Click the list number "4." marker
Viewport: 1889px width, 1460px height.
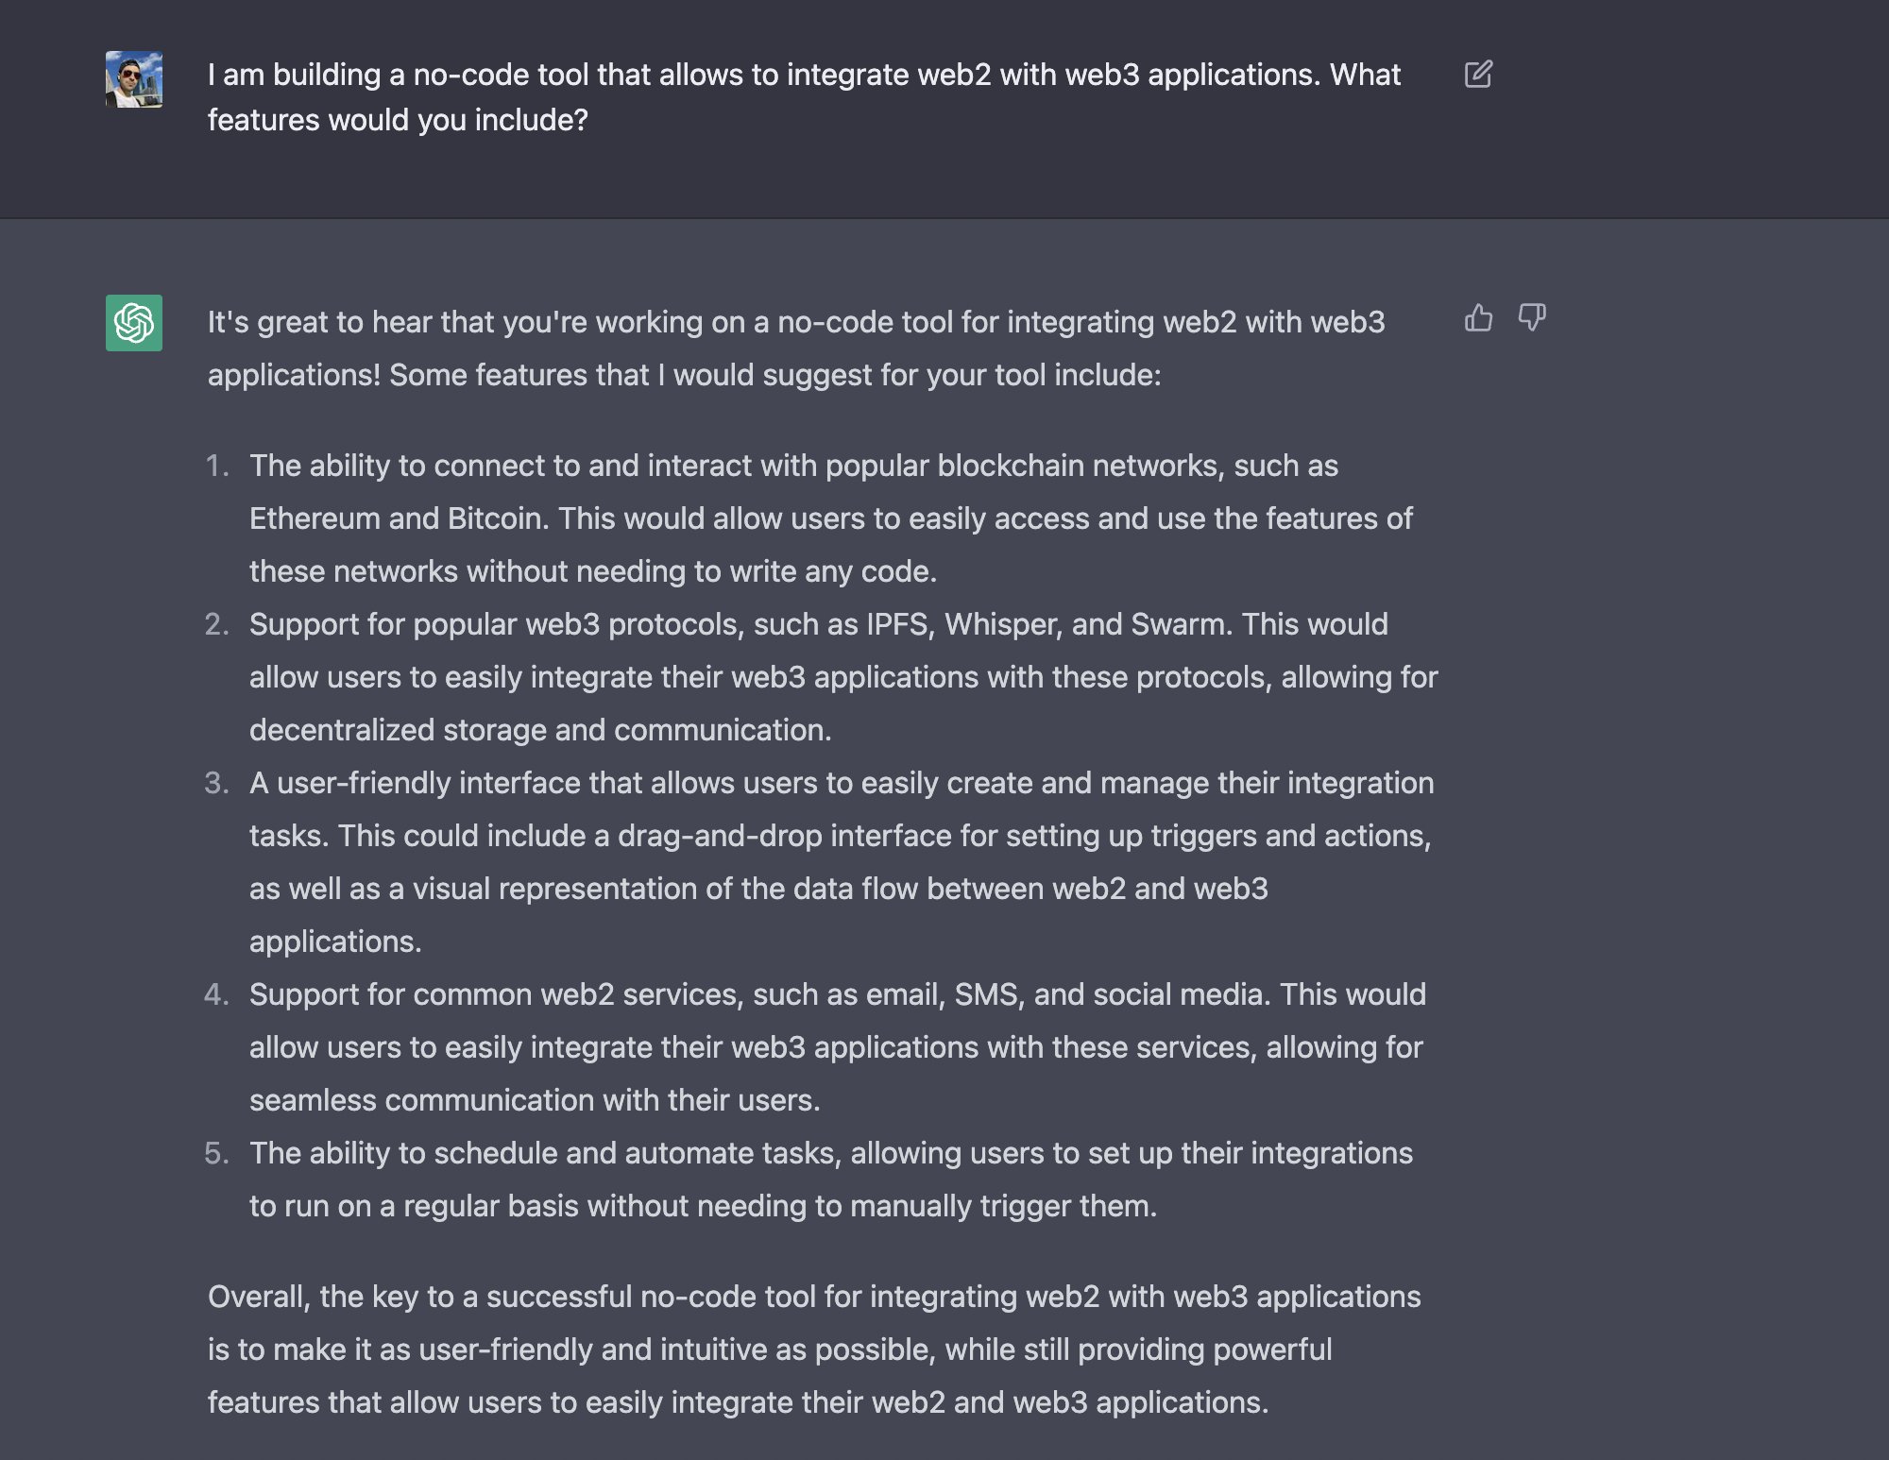(x=217, y=994)
